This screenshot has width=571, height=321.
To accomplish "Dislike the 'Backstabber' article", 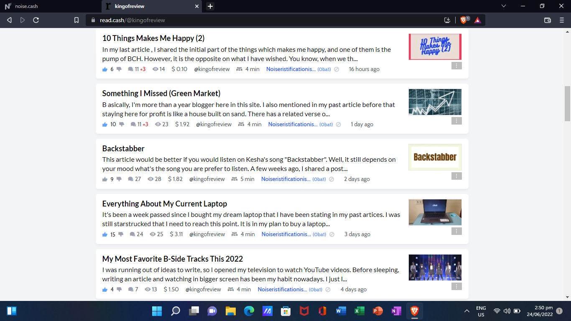I will (119, 179).
